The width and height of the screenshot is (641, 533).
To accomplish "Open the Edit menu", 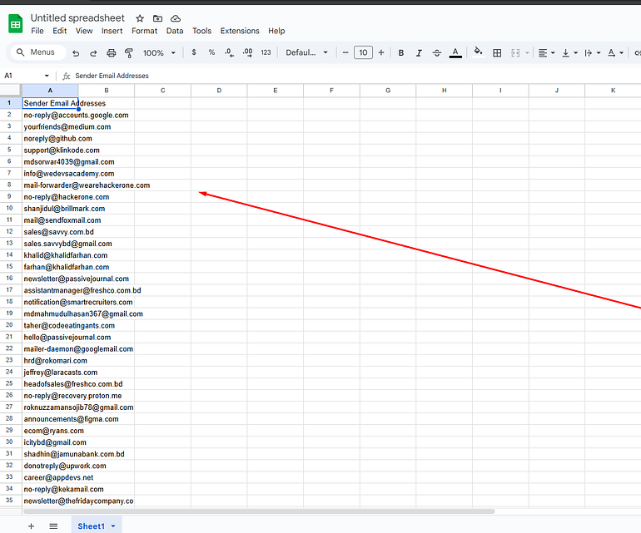I will [59, 31].
